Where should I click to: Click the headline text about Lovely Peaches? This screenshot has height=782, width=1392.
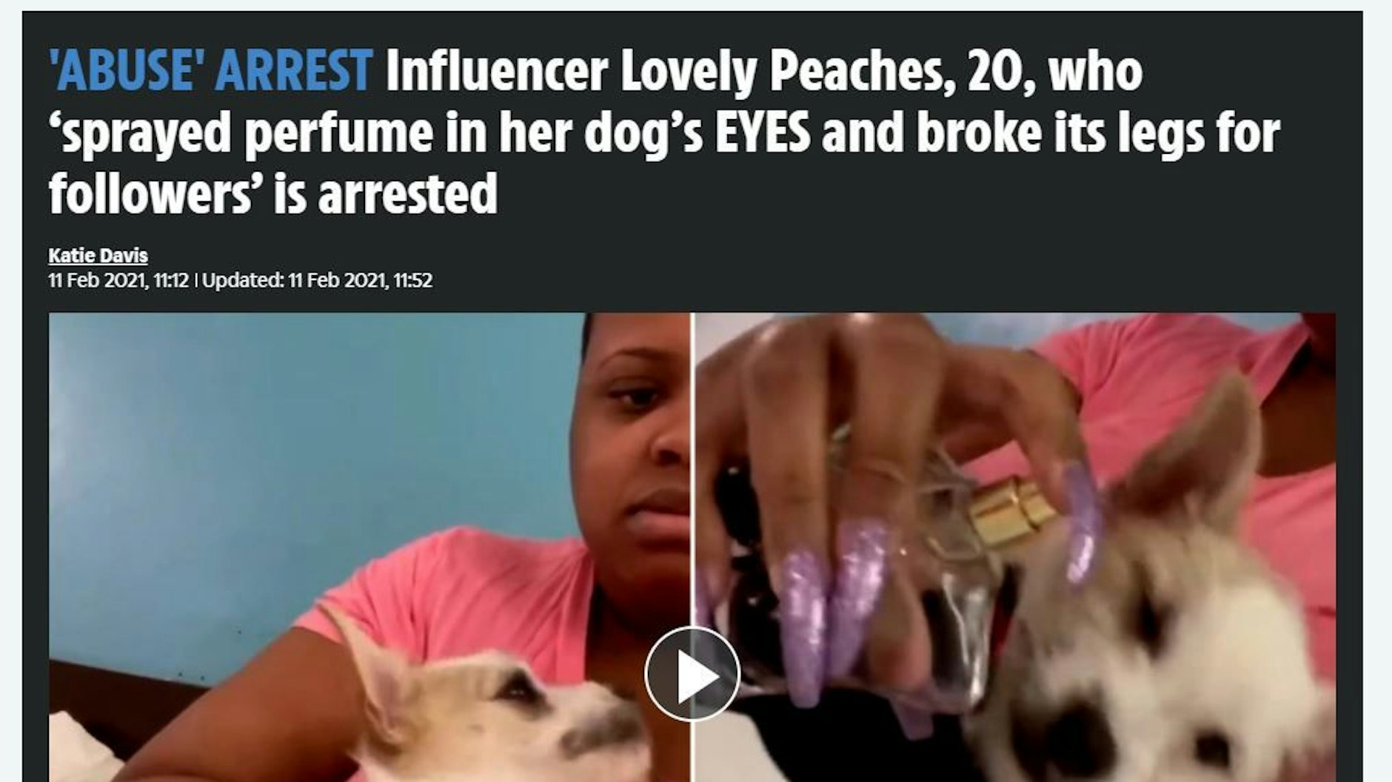(x=664, y=132)
